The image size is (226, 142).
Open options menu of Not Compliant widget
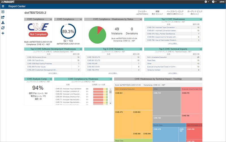pos(51,19)
